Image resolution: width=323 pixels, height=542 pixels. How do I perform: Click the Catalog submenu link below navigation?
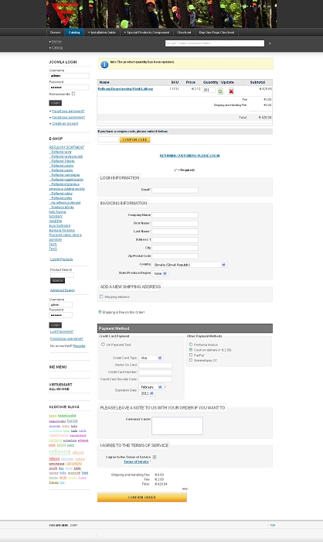57,48
